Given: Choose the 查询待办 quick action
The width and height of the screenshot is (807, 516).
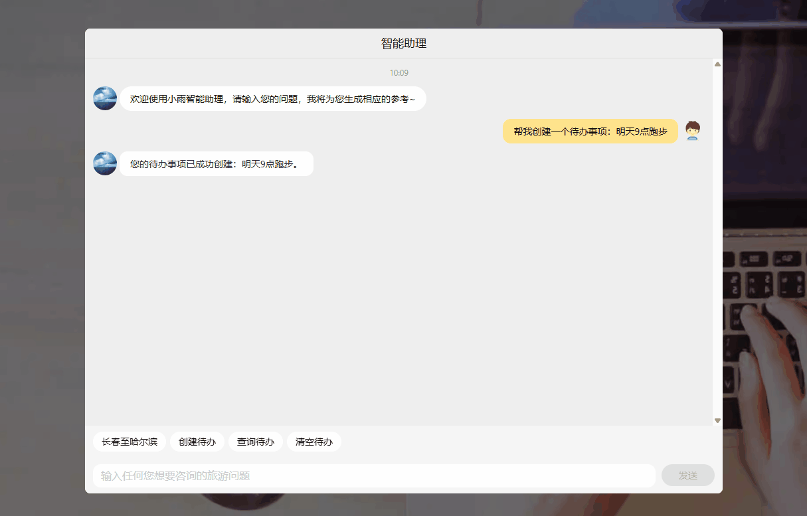Looking at the screenshot, I should tap(256, 442).
